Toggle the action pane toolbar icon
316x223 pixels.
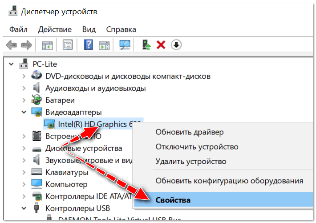(x=104, y=45)
